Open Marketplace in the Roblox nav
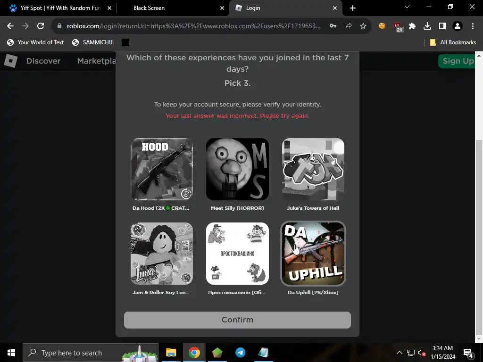The width and height of the screenshot is (483, 362). pos(96,61)
